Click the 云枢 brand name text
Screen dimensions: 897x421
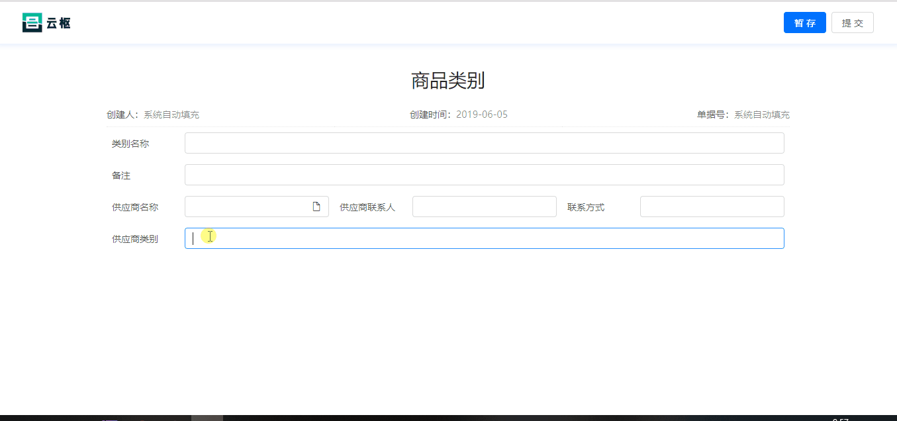58,23
